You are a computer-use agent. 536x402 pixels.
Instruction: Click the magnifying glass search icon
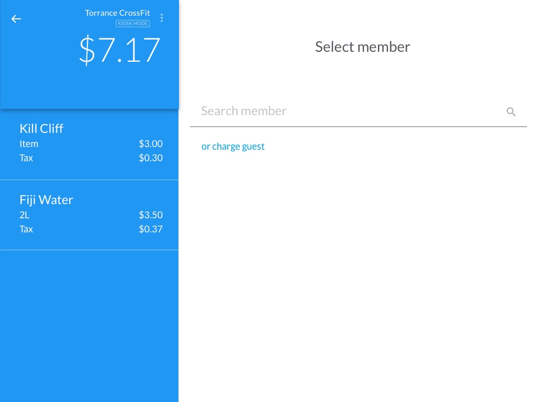(511, 111)
